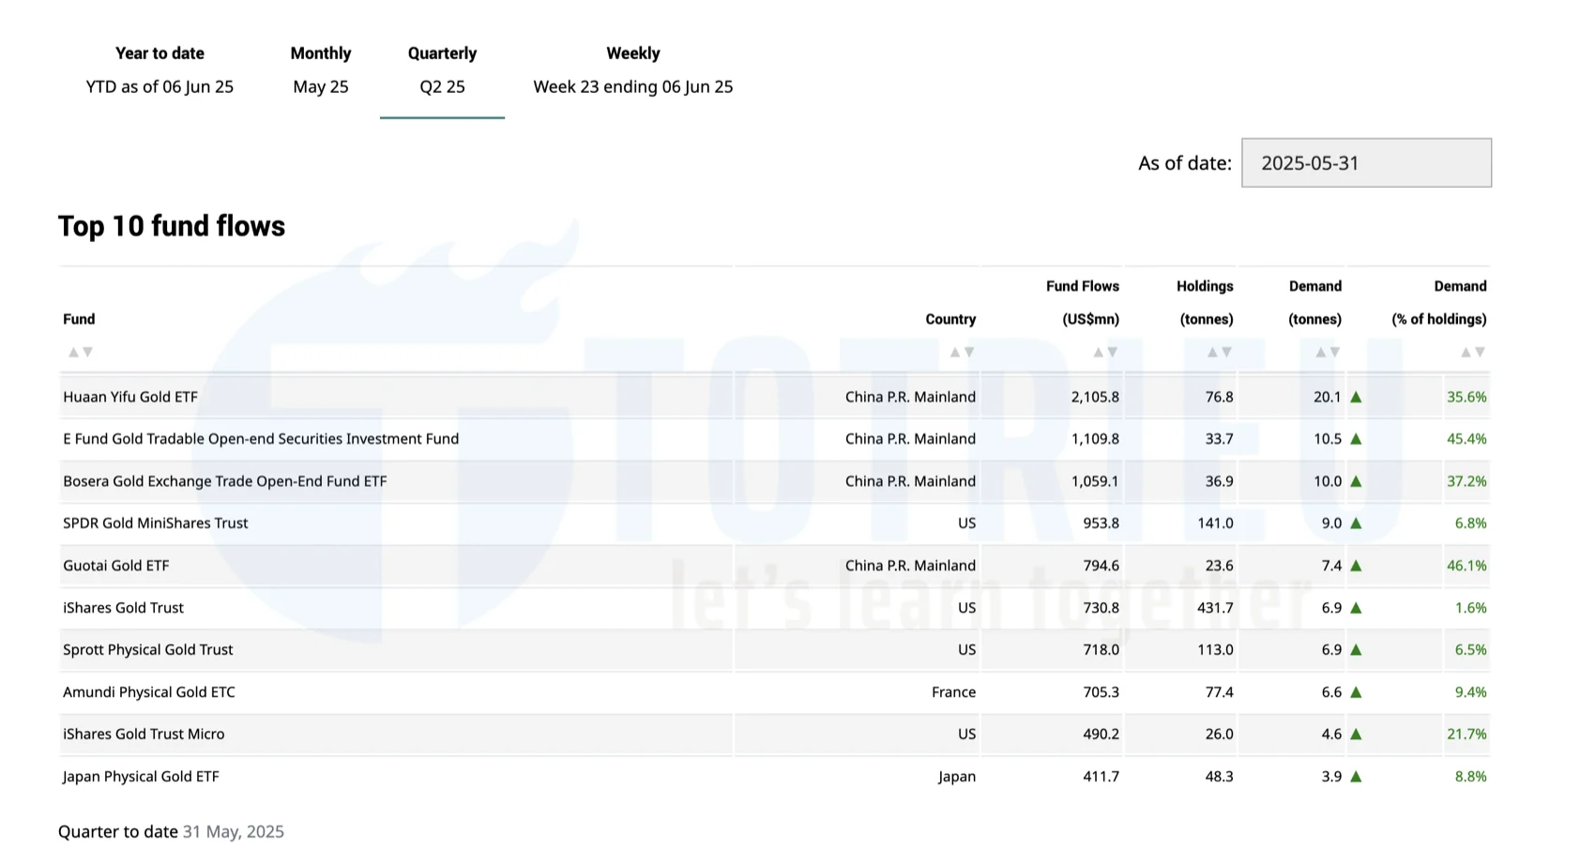Viewport: 1595px width, 864px height.
Task: Select Amundi Physical Gold ETC row
Action: click(775, 692)
